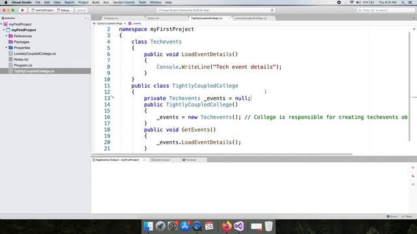The image size is (417, 234).
Task: Expand the Properties folder
Action: click(7, 47)
